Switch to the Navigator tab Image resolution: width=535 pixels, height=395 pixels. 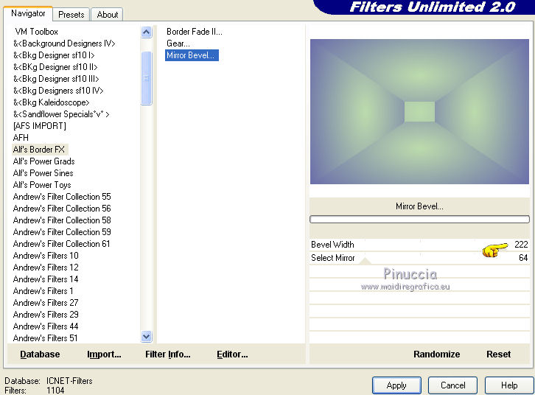28,13
